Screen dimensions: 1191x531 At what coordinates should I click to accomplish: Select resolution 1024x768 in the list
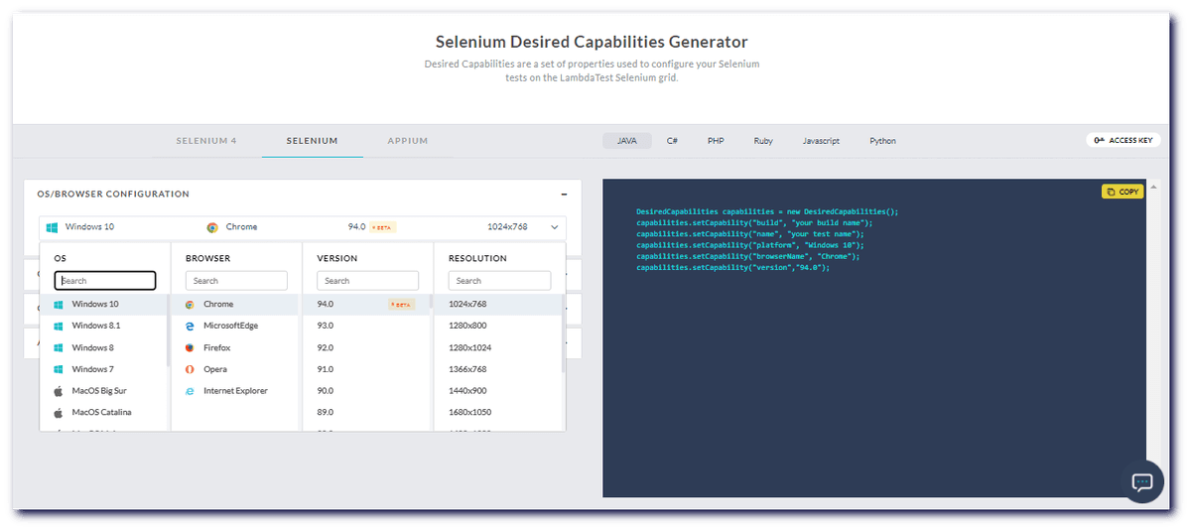[499, 305]
